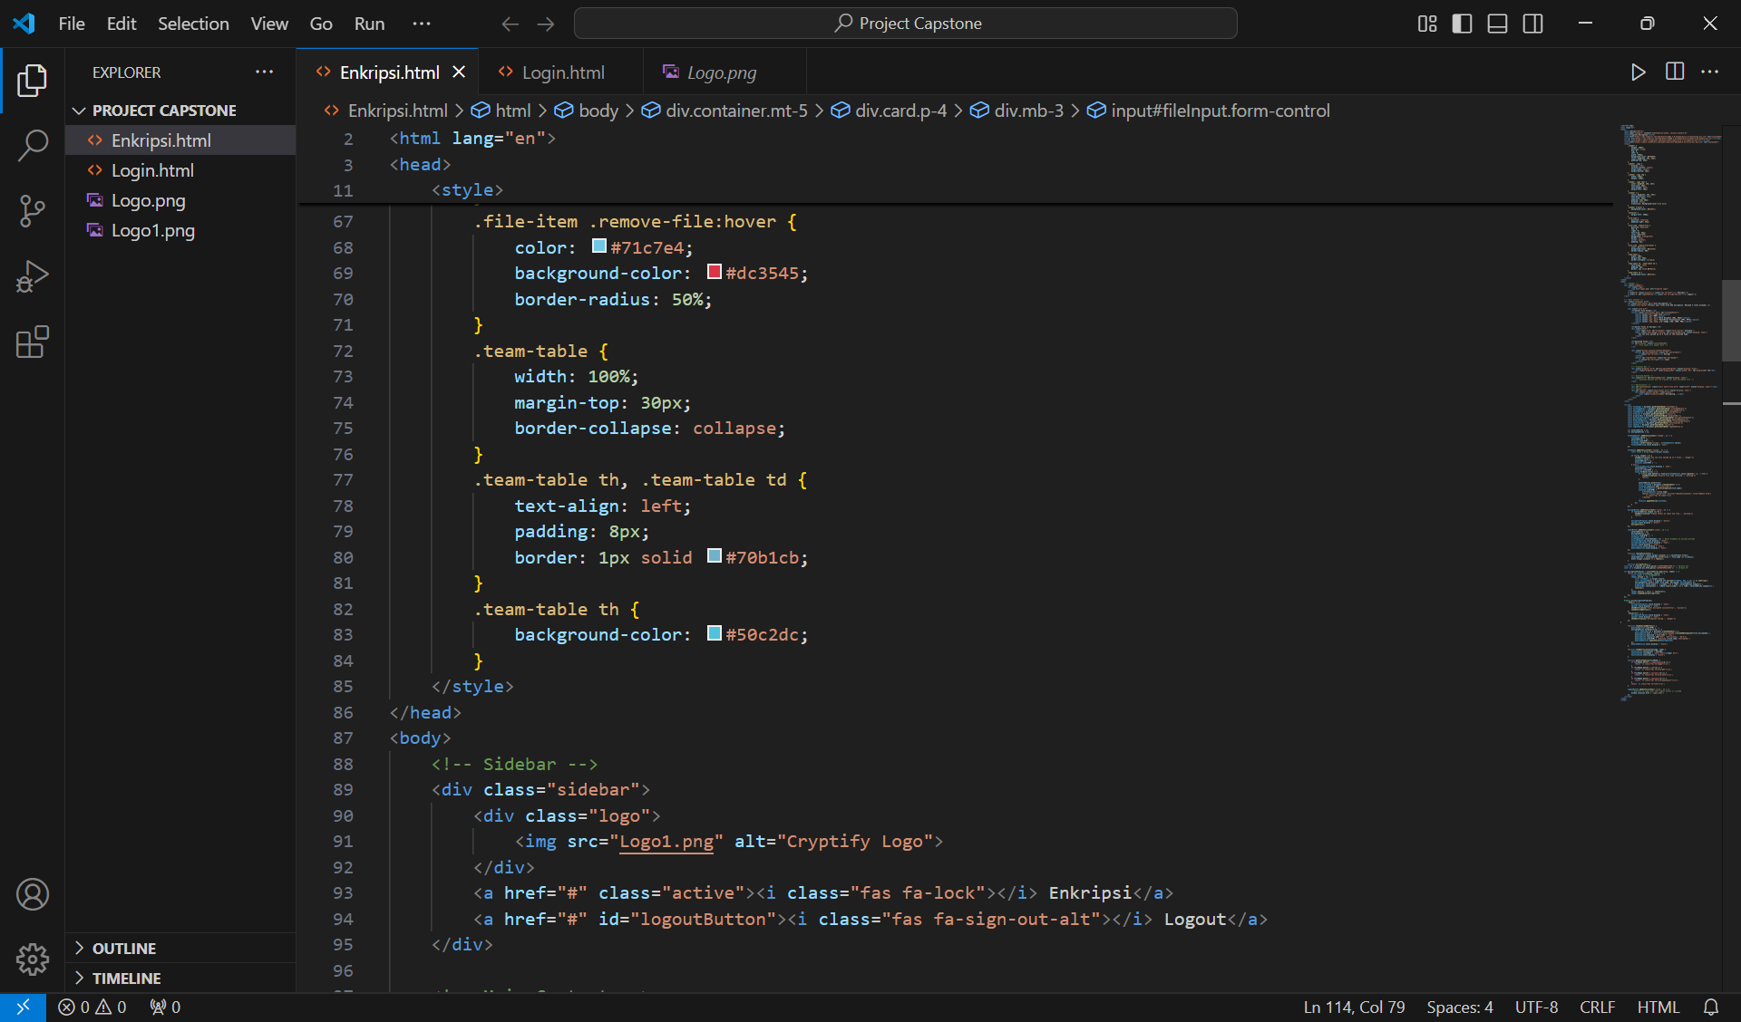1741x1022 pixels.
Task: Open the Explorer view in activity bar
Action: [x=33, y=81]
